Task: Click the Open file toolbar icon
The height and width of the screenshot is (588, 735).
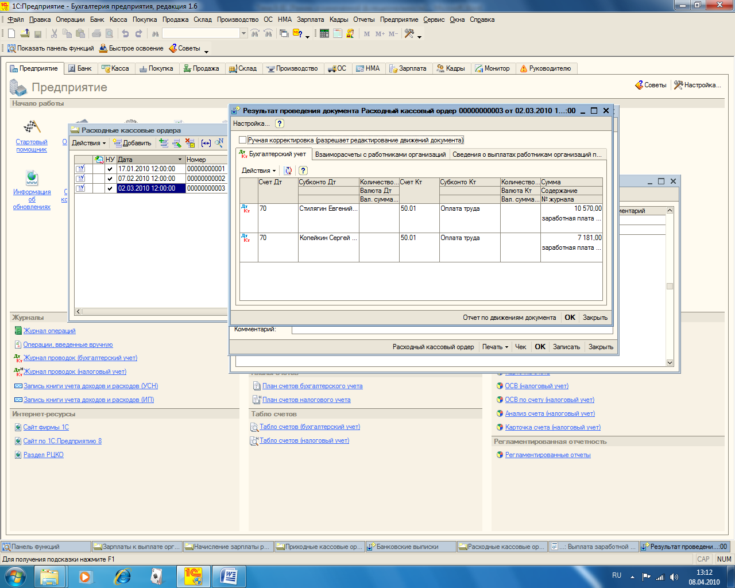Action: [x=25, y=34]
